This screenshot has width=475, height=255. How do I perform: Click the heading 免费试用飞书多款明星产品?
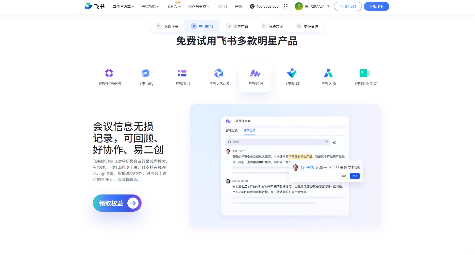tap(237, 41)
